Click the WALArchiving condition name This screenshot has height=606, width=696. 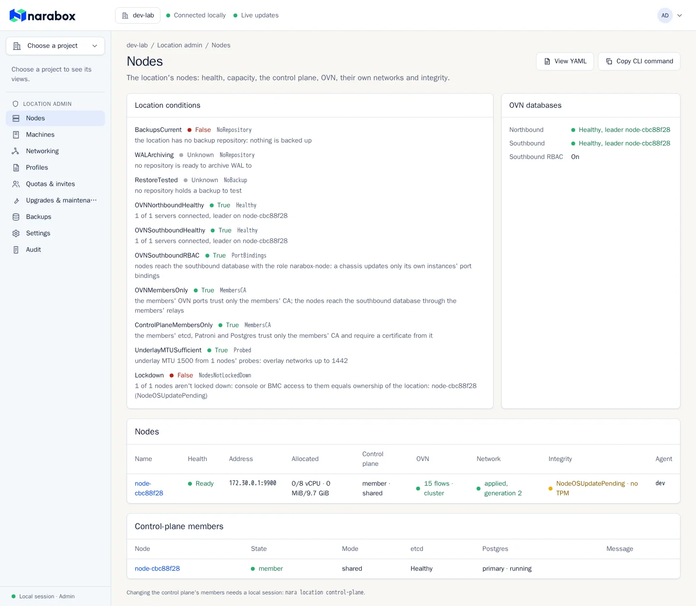pos(154,155)
